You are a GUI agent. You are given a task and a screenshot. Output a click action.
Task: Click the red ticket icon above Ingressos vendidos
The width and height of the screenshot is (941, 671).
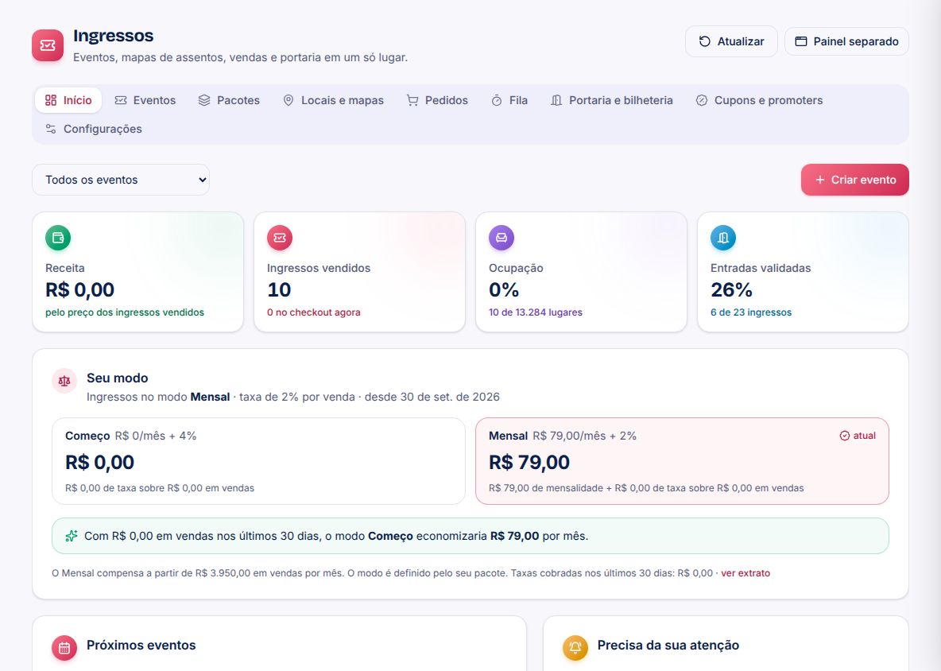[280, 238]
